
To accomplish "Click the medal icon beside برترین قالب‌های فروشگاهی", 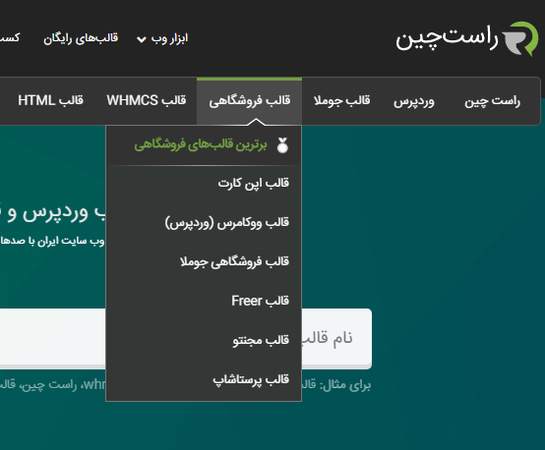I will [282, 145].
